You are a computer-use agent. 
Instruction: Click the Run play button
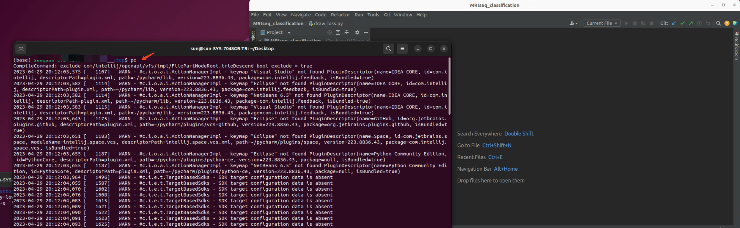click(626, 23)
